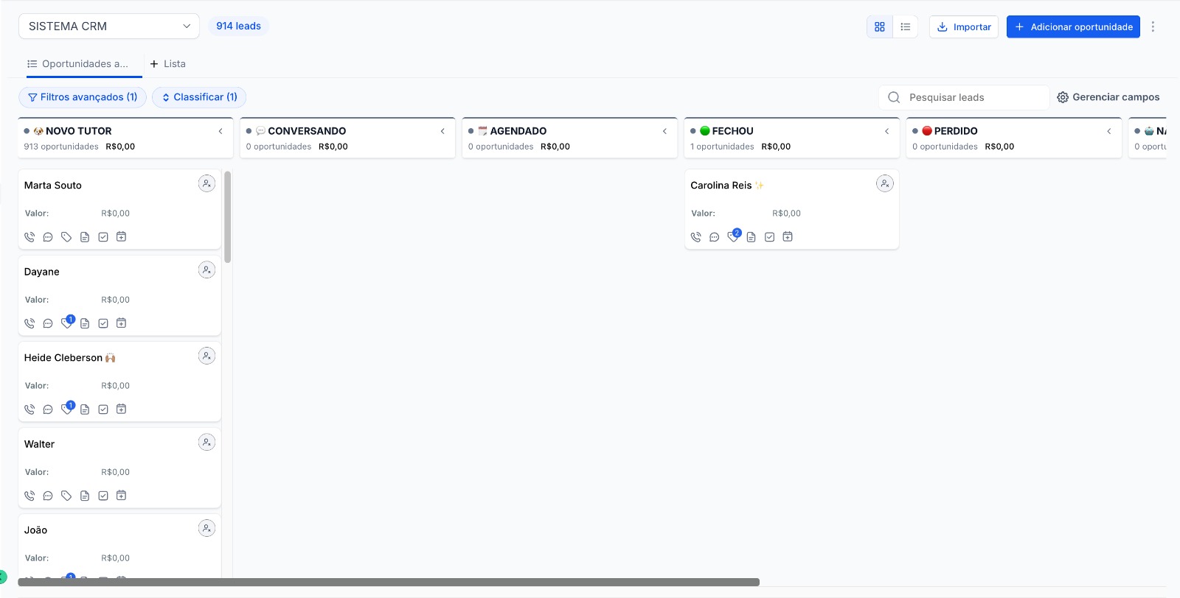The height and width of the screenshot is (598, 1180).
Task: Open the Walter lead card
Action: 119,468
